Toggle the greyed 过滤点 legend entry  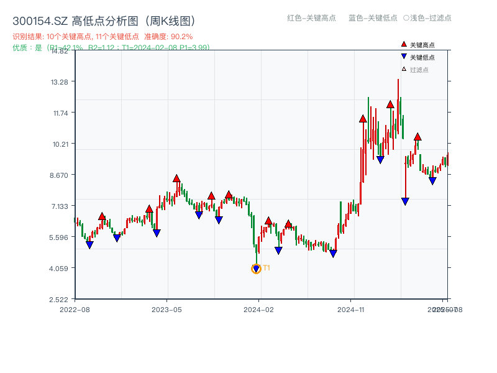(415, 70)
